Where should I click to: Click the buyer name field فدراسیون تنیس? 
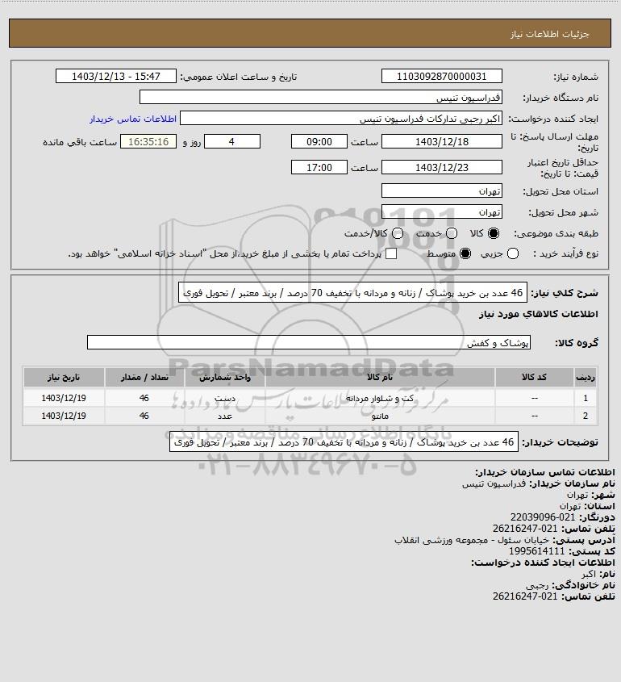[x=321, y=98]
